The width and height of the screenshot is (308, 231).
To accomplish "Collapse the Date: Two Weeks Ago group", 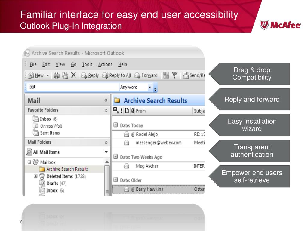I will coord(115,156).
